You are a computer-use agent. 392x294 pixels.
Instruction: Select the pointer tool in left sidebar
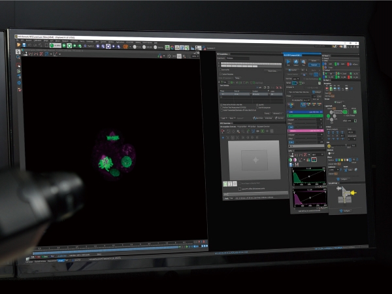click(18, 52)
